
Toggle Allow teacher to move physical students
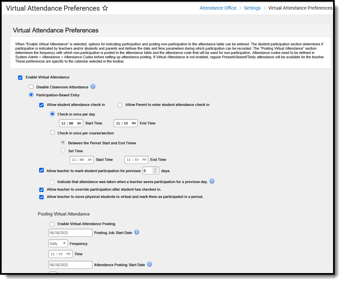[x=41, y=197]
